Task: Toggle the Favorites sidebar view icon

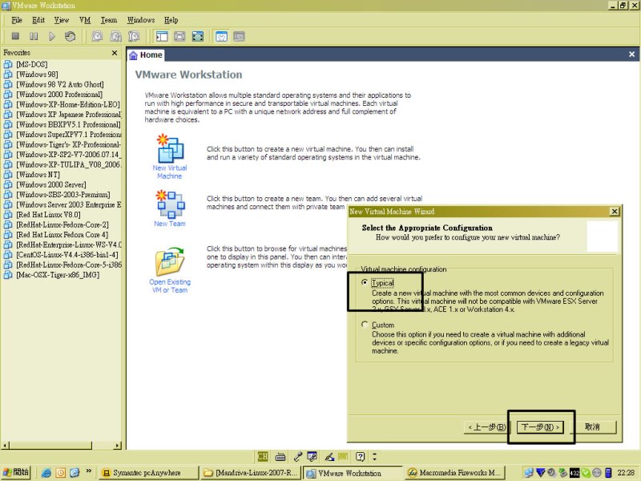Action: point(162,36)
